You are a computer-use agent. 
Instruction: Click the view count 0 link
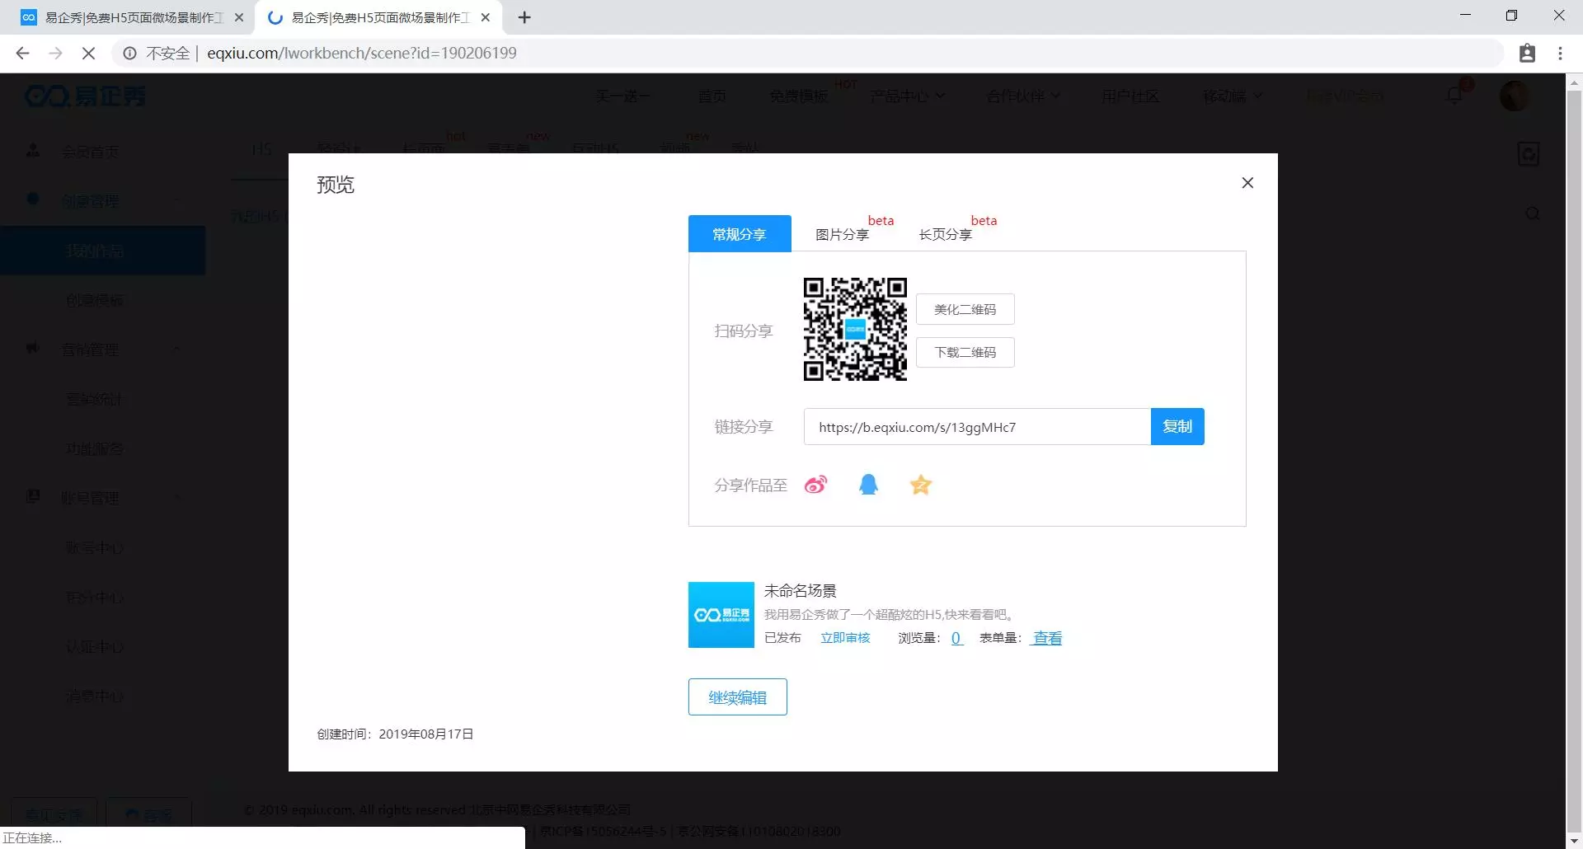pyautogui.click(x=956, y=638)
